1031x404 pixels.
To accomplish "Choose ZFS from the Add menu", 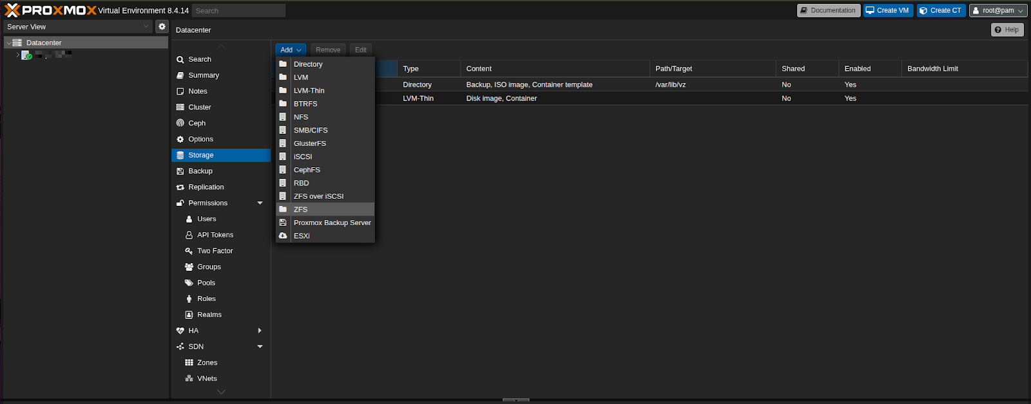I will pyautogui.click(x=300, y=210).
